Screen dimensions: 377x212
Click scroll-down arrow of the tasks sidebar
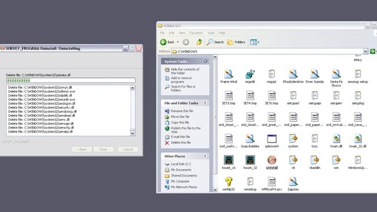point(215,190)
